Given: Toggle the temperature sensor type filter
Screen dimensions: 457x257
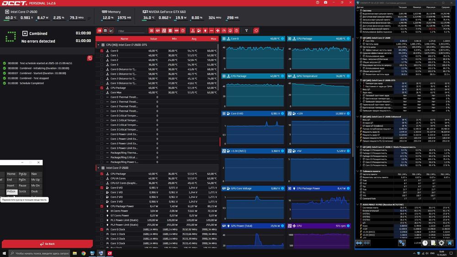Looking at the screenshot, I should click(x=193, y=31).
